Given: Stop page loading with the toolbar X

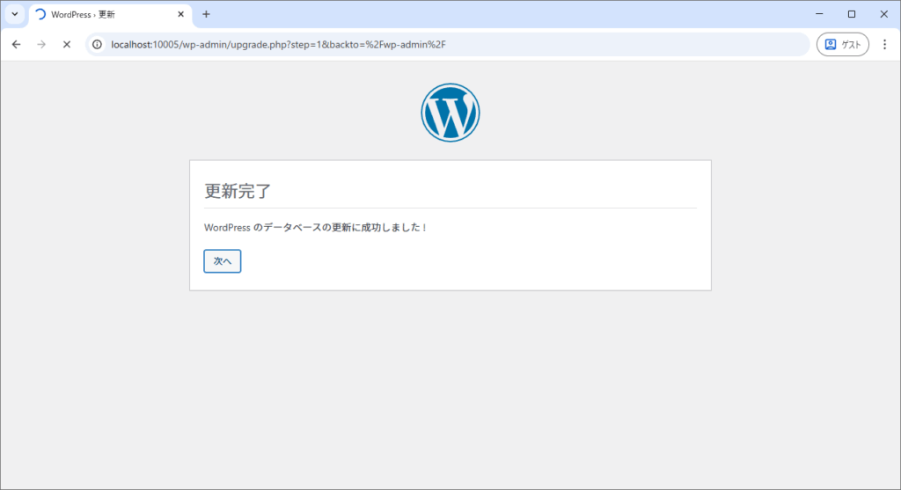Looking at the screenshot, I should pos(66,44).
